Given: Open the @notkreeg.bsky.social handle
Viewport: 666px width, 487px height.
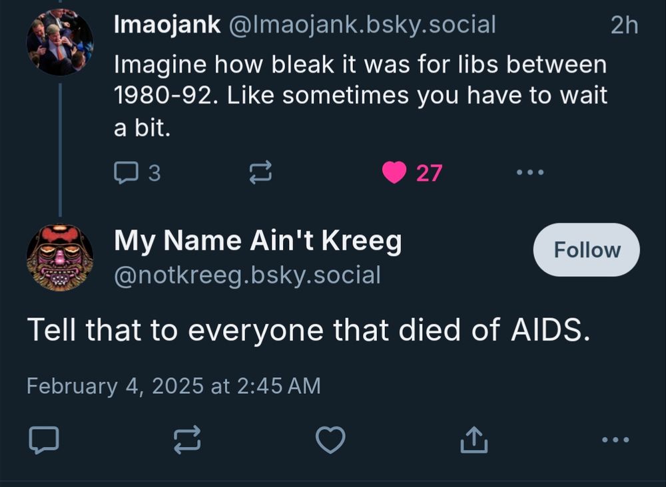Looking at the screenshot, I should point(247,274).
